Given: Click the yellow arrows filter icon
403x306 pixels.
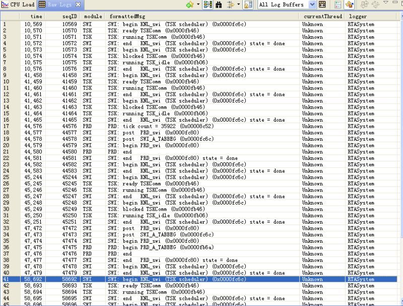Looking at the screenshot, I should tap(231, 5).
